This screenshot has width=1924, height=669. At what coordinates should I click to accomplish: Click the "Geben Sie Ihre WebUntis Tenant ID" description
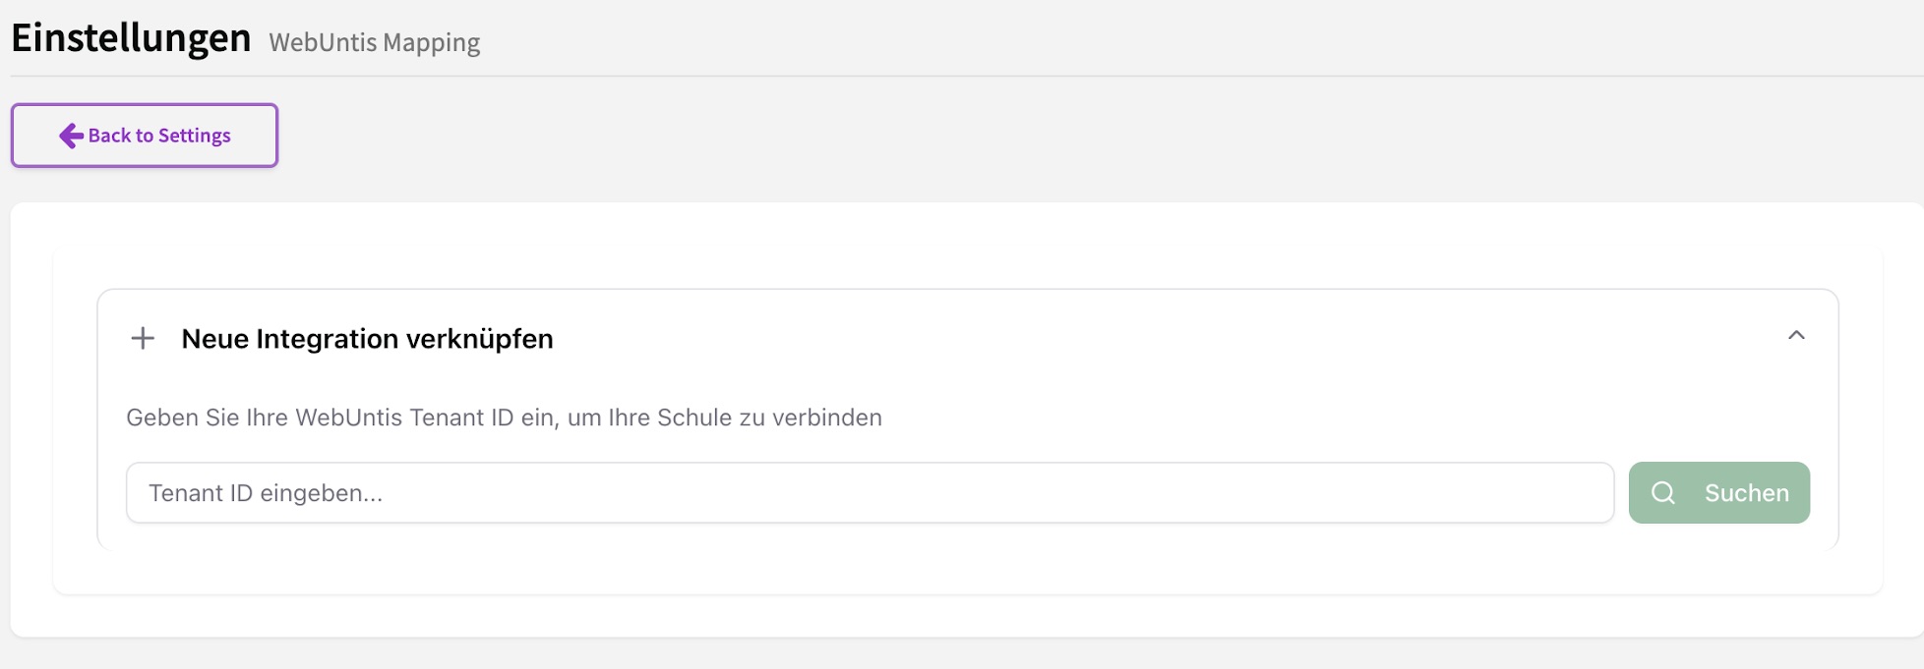pos(504,418)
